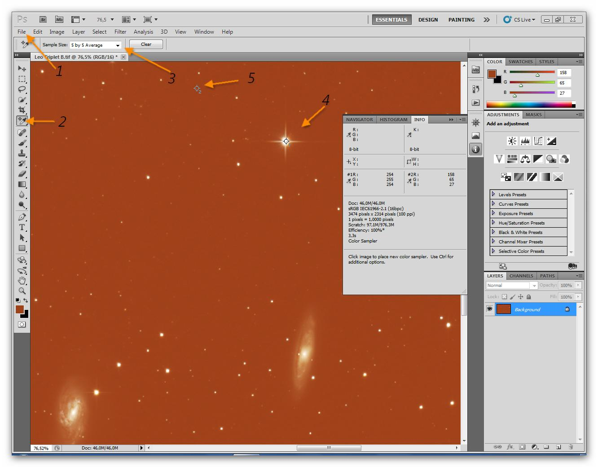598x467 pixels.
Task: Select the History Brush tool
Action: click(22, 163)
